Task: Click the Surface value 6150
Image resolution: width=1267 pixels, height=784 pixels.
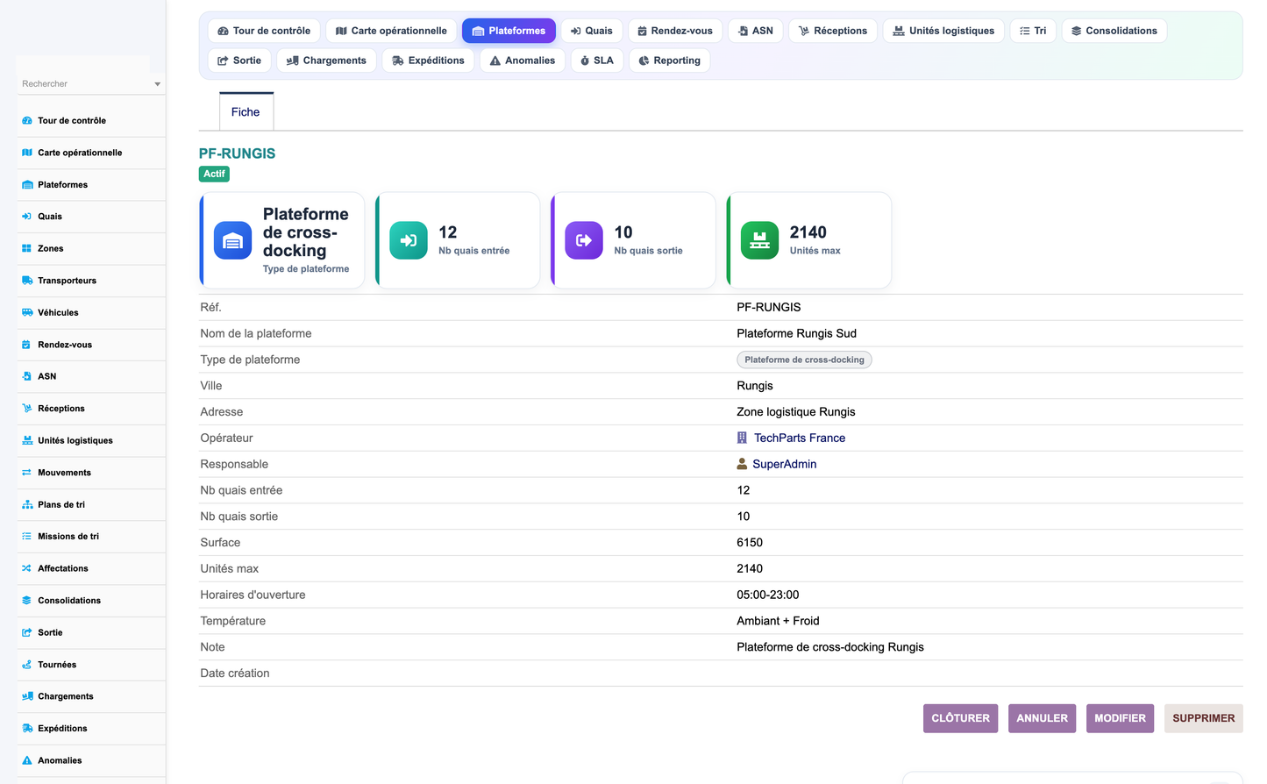Action: (750, 543)
